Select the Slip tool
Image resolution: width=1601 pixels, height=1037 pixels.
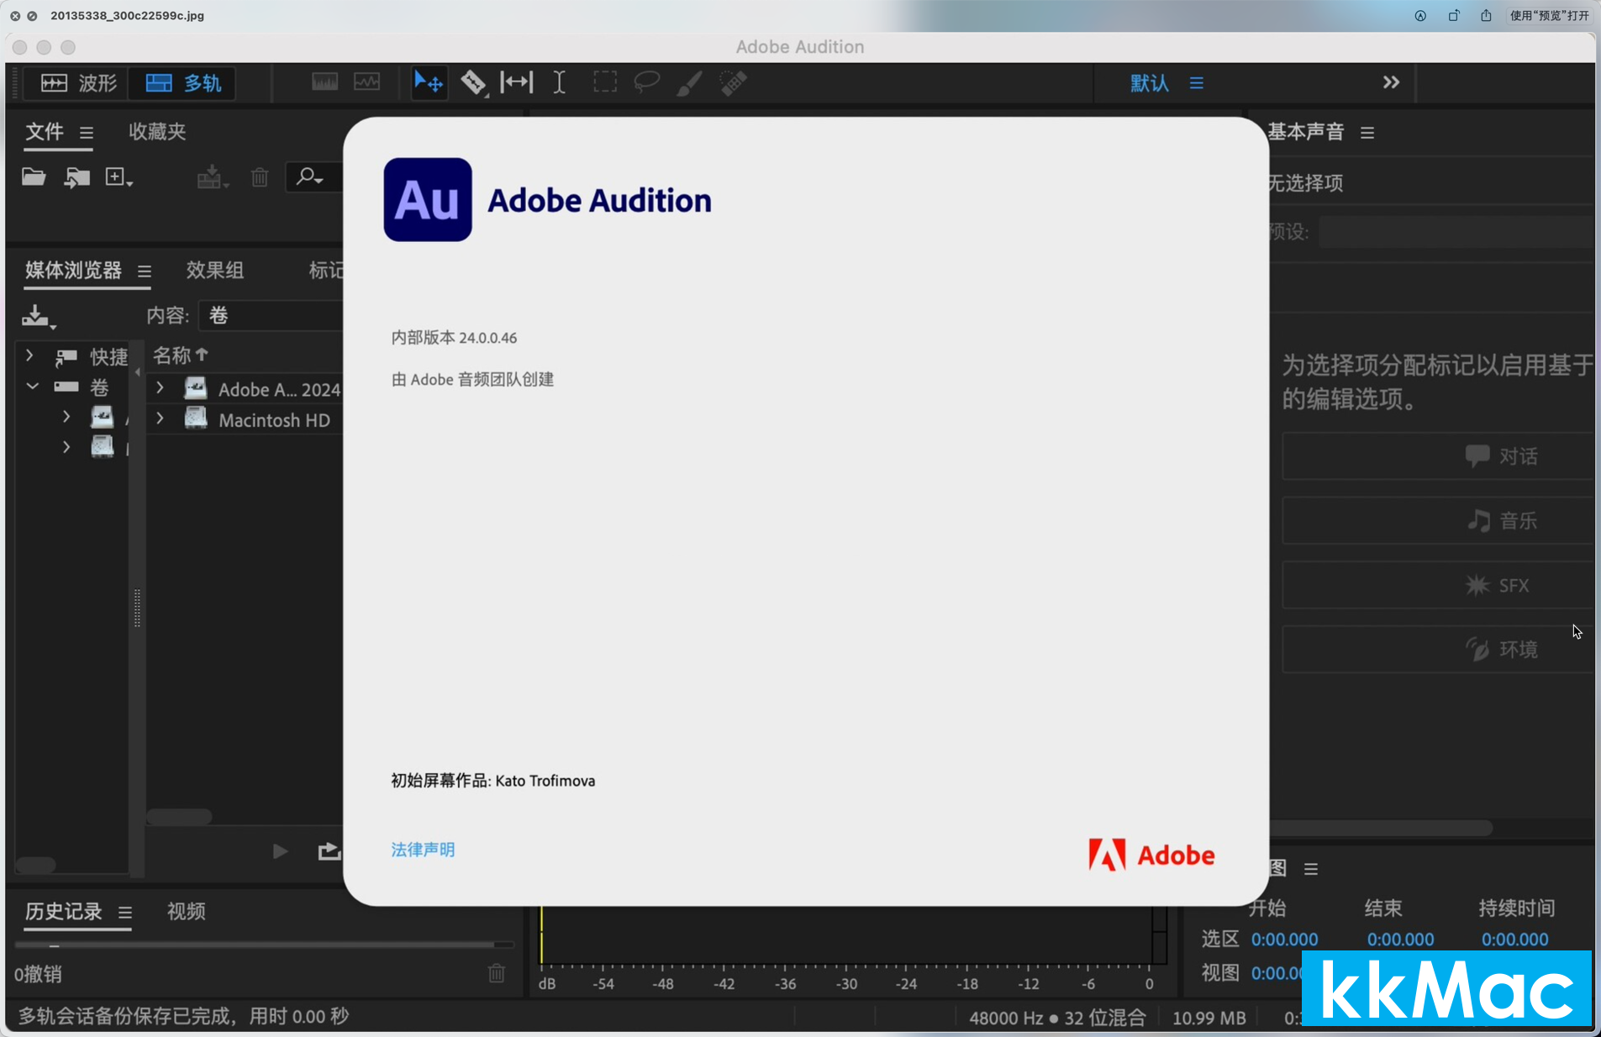coord(516,82)
